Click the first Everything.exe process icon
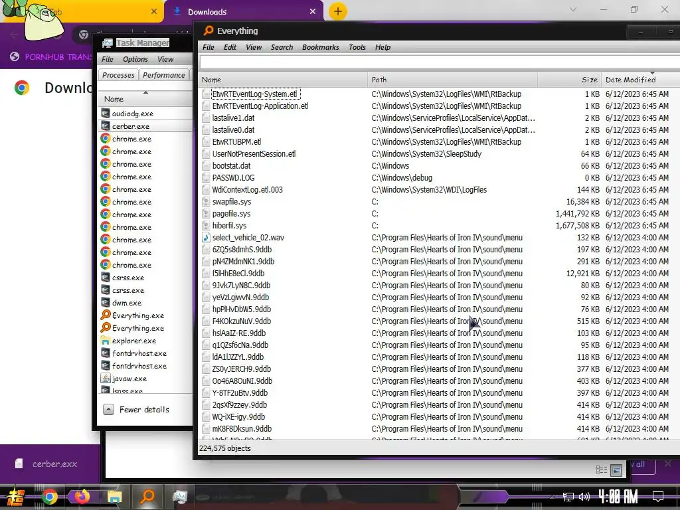This screenshot has width=680, height=510. 106,315
